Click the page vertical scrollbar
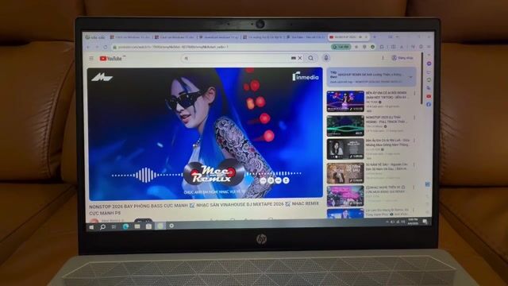Image resolution: width=508 pixels, height=286 pixels. [421, 79]
